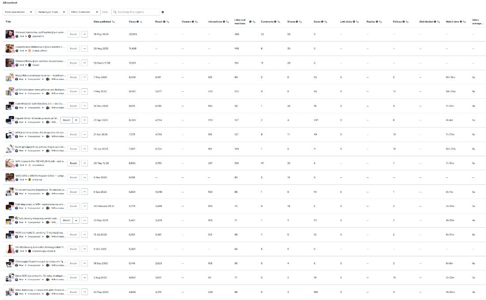Click the '207' saves value
The image size is (486, 300).
pyautogui.click(x=316, y=120)
